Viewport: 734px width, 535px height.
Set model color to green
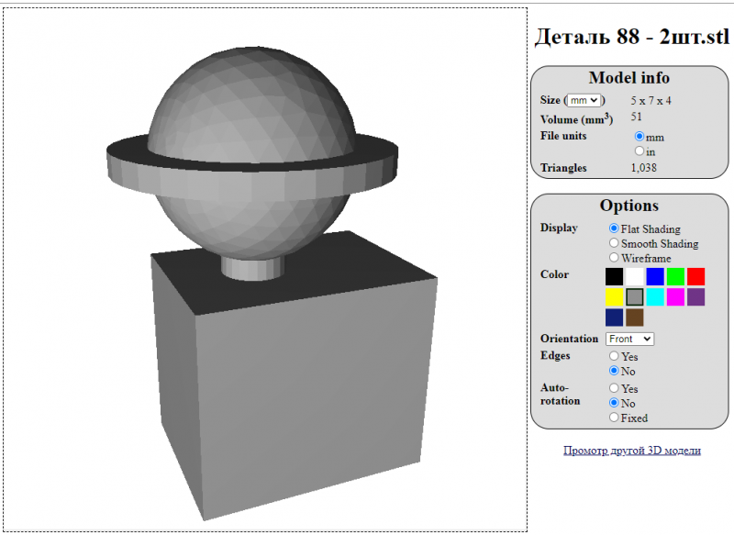coord(675,276)
